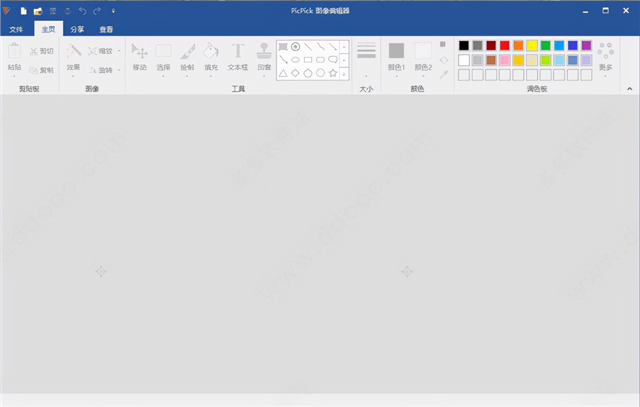The height and width of the screenshot is (407, 640).
Task: Expand the shape gallery with its bottom arrow
Action: [344, 73]
